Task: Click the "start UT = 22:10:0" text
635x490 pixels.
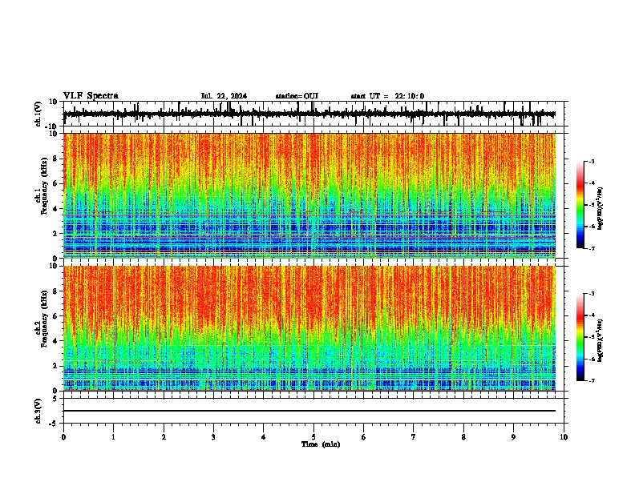Action: [x=387, y=96]
